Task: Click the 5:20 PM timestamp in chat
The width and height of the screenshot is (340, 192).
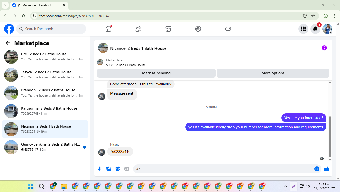Action: [x=211, y=107]
